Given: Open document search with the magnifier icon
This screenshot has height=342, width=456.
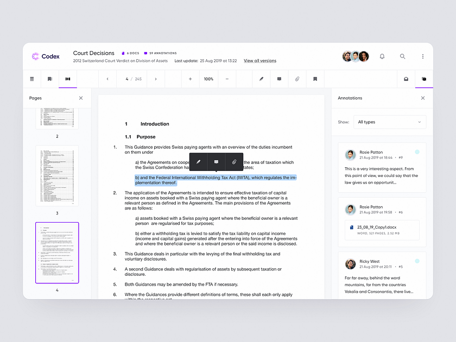Looking at the screenshot, I should [402, 56].
